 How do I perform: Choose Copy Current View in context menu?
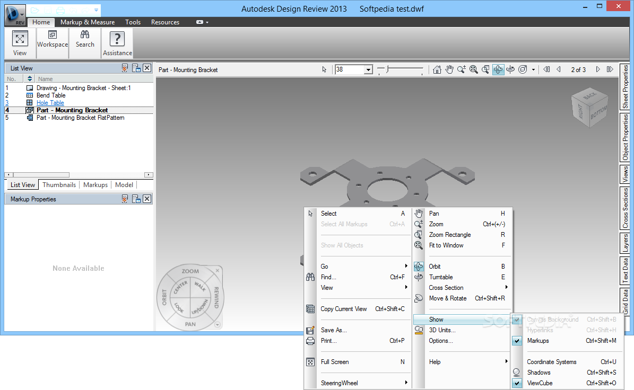[358, 309]
